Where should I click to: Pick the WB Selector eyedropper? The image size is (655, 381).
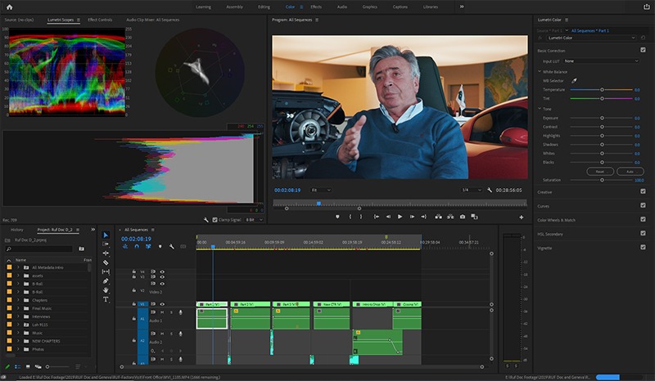pos(574,81)
